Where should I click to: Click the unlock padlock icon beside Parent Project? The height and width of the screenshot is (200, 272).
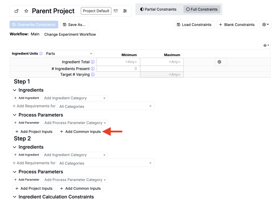pyautogui.click(x=16, y=11)
